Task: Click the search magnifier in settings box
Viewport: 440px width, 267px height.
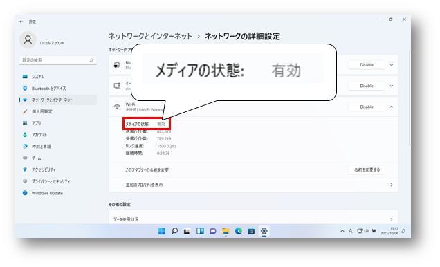Action: (x=91, y=60)
